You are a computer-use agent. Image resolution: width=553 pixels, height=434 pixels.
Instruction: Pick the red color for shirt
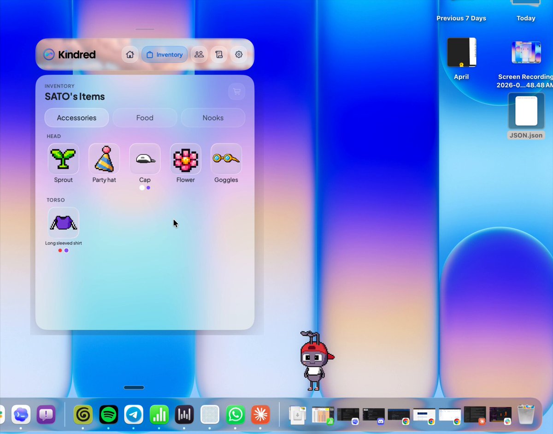[x=60, y=250]
